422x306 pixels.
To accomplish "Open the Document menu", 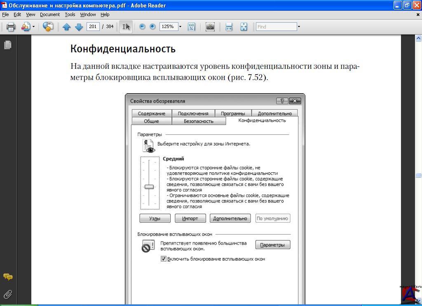I will (x=49, y=14).
